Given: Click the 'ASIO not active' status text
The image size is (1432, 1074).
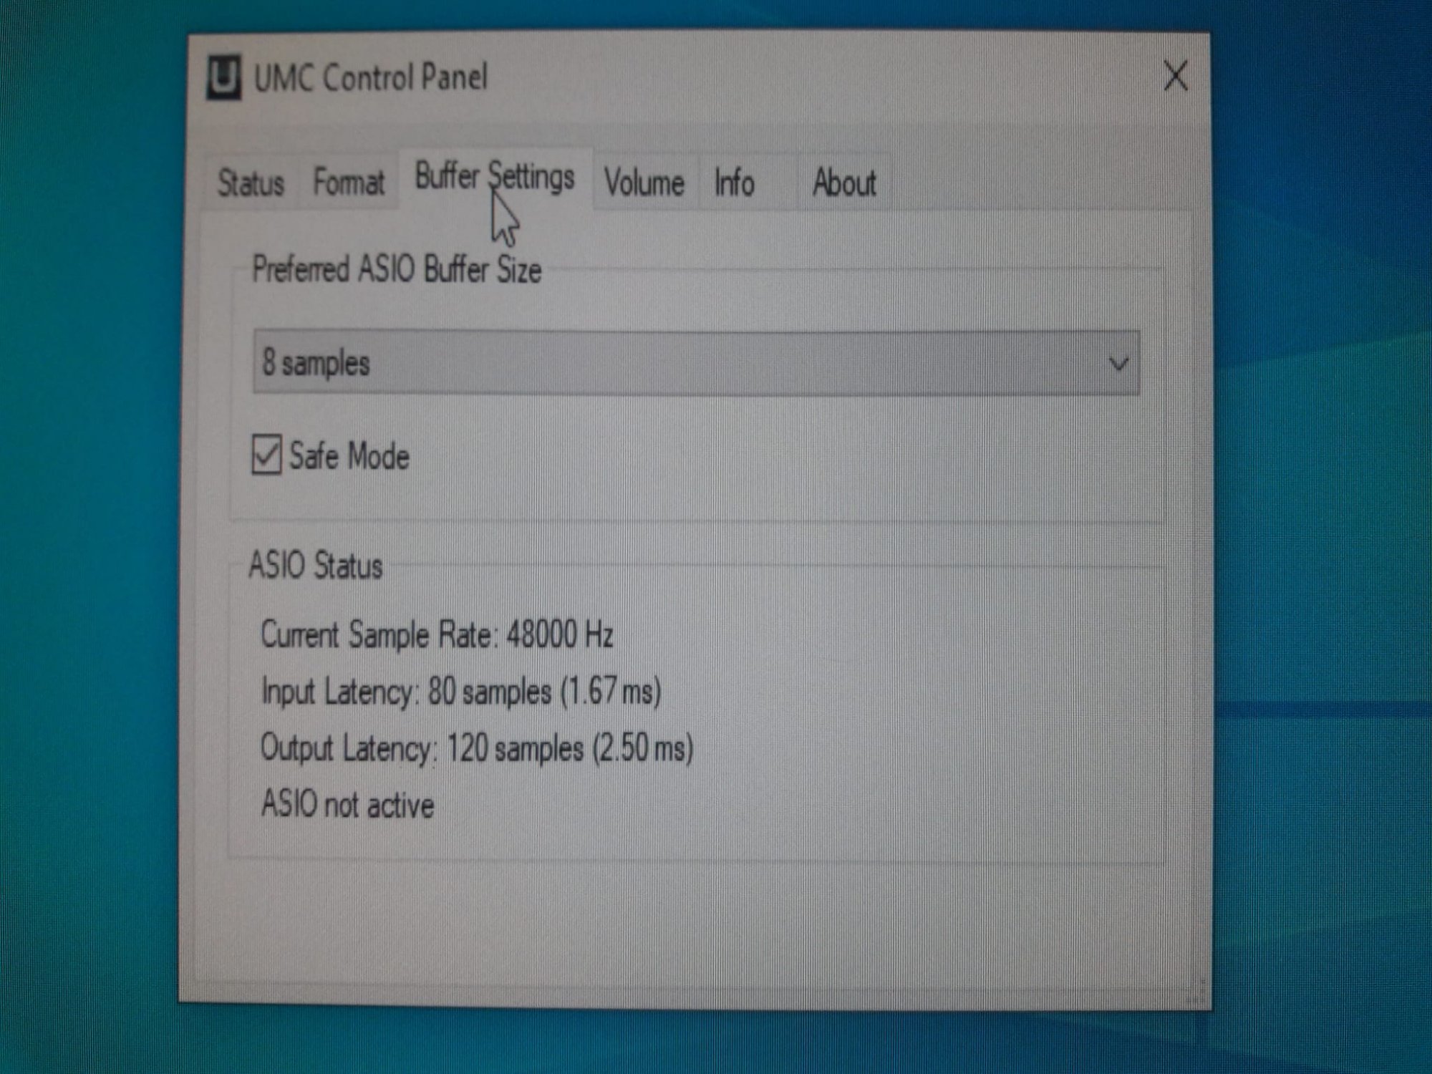Looking at the screenshot, I should [x=348, y=804].
